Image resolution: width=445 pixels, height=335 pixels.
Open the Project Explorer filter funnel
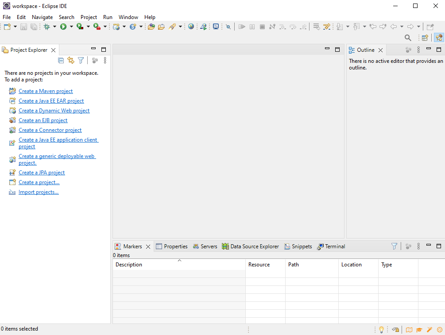[x=81, y=60]
